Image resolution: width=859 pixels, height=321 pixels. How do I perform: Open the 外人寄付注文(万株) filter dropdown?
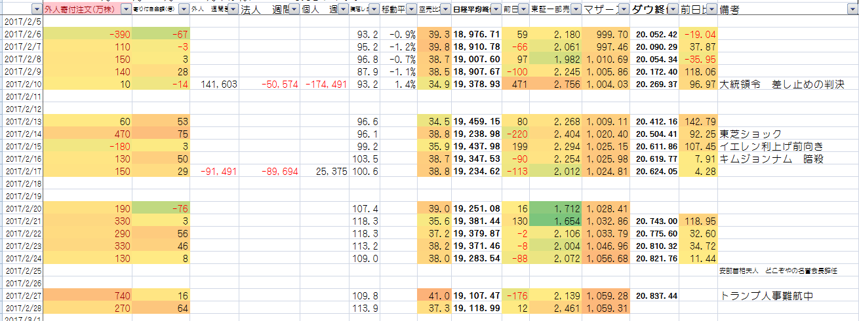[x=126, y=10]
